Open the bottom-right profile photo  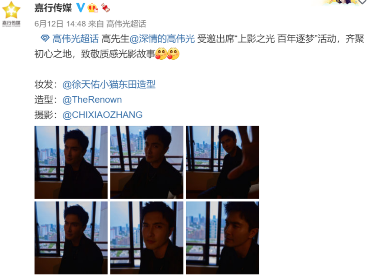[222, 238]
